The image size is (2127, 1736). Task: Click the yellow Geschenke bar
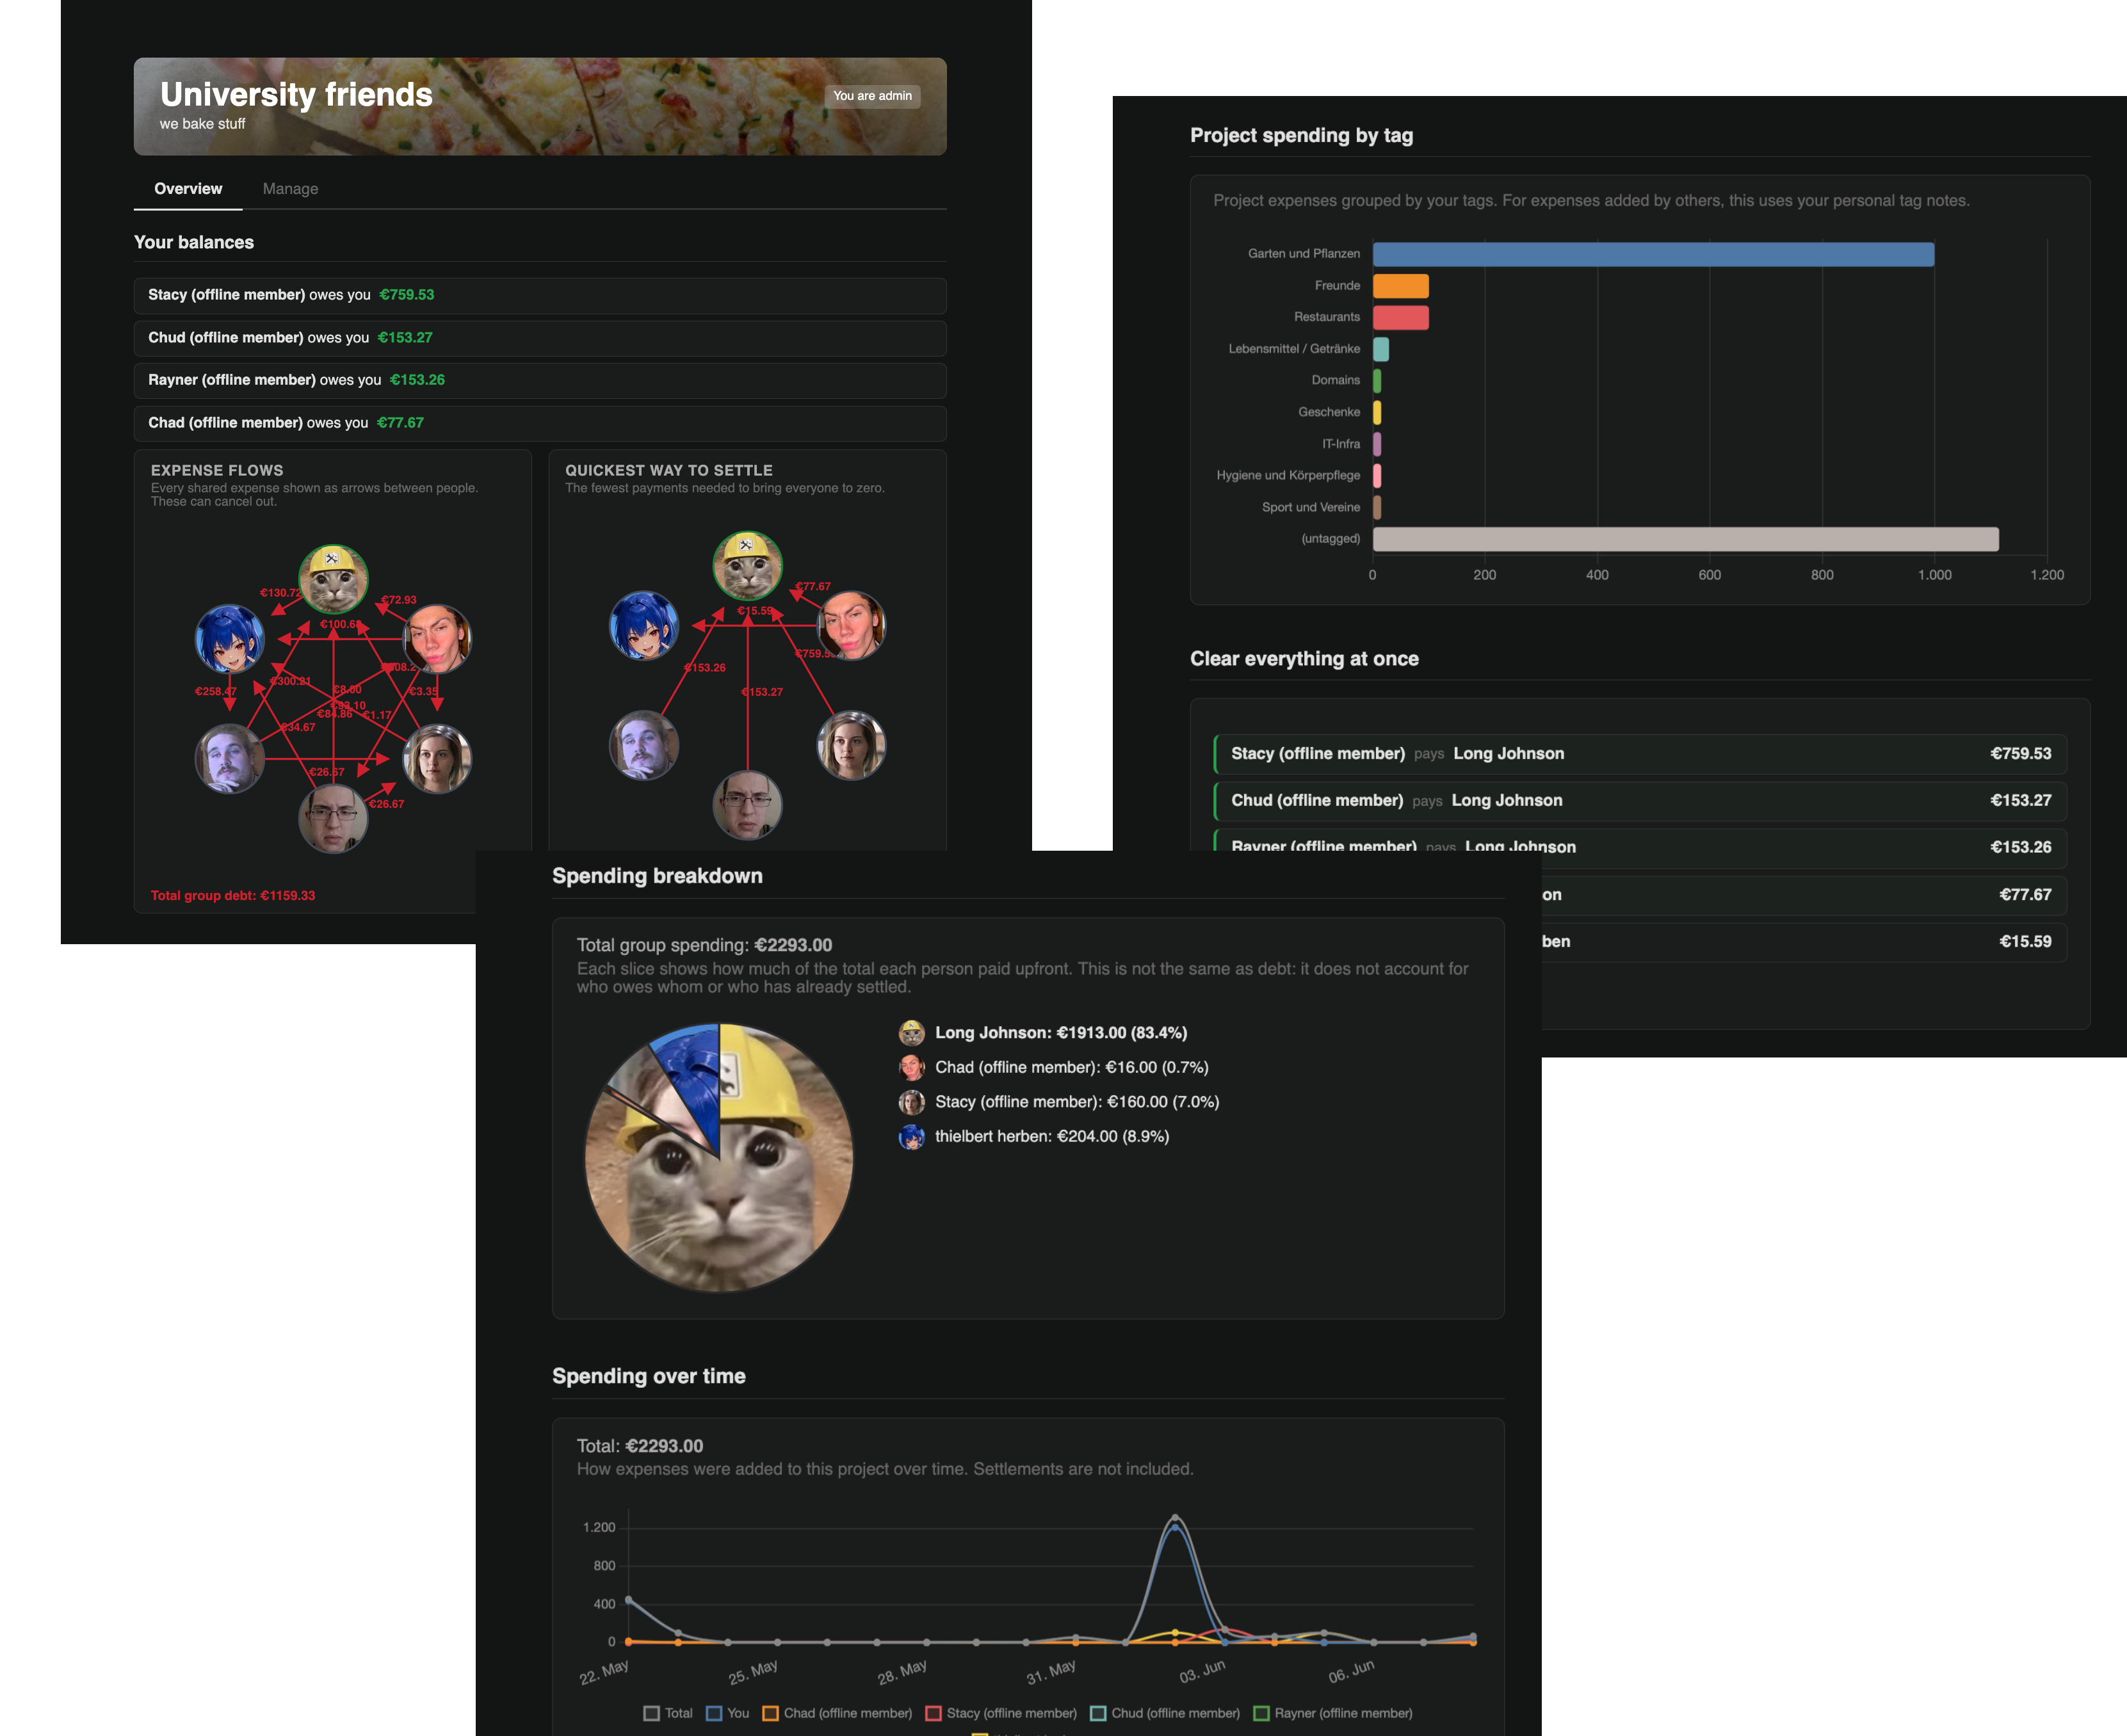(x=1377, y=412)
